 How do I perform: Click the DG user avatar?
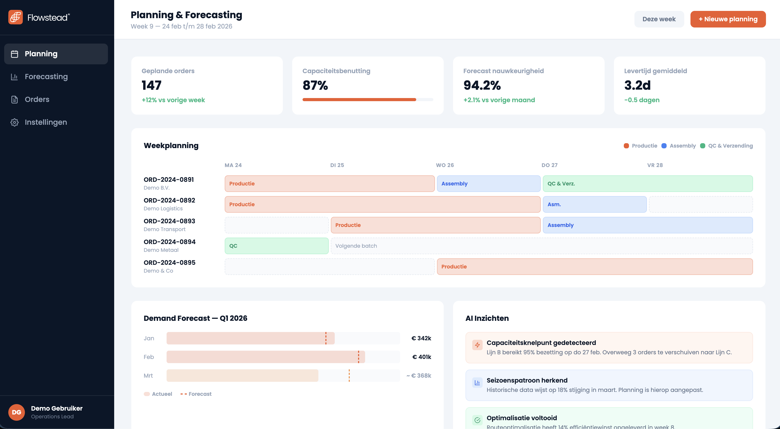[17, 412]
